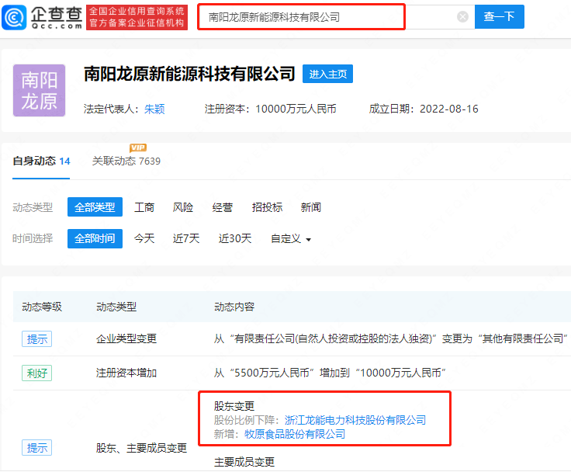Open legal representative 朱颖 link
Viewport: 571px width, 472px height.
(x=154, y=109)
